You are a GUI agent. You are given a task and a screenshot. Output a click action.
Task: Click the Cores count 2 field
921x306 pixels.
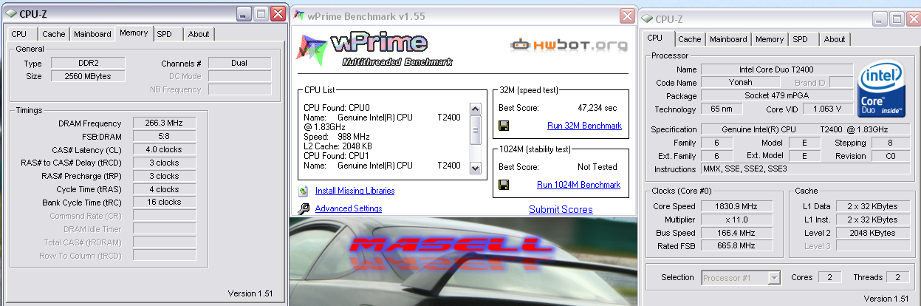[829, 277]
